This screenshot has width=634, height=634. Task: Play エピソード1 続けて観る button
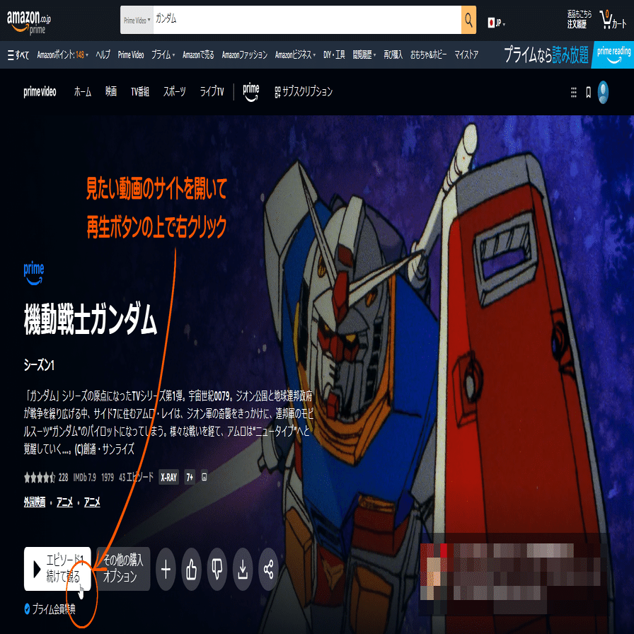coord(57,569)
